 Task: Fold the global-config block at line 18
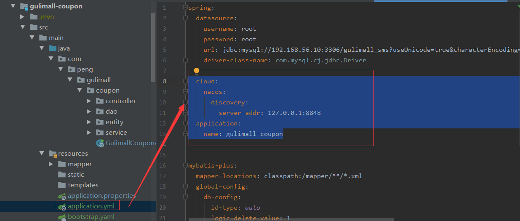185,186
